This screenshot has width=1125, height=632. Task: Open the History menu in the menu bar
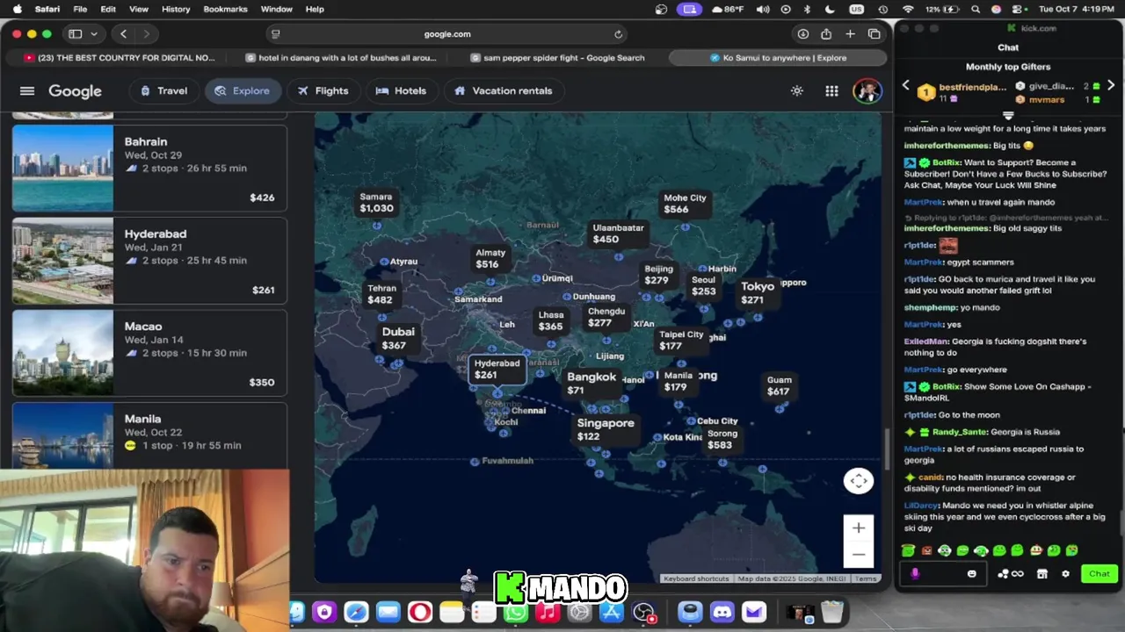(176, 9)
